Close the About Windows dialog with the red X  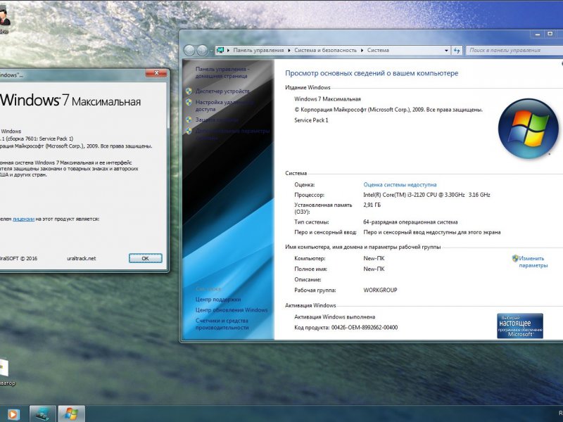(x=156, y=73)
